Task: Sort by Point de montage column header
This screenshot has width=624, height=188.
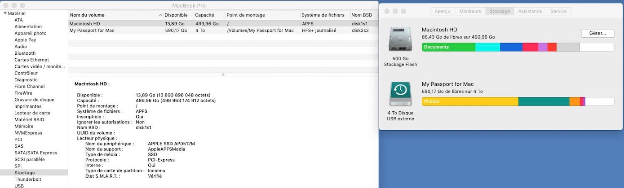Action: (262, 15)
